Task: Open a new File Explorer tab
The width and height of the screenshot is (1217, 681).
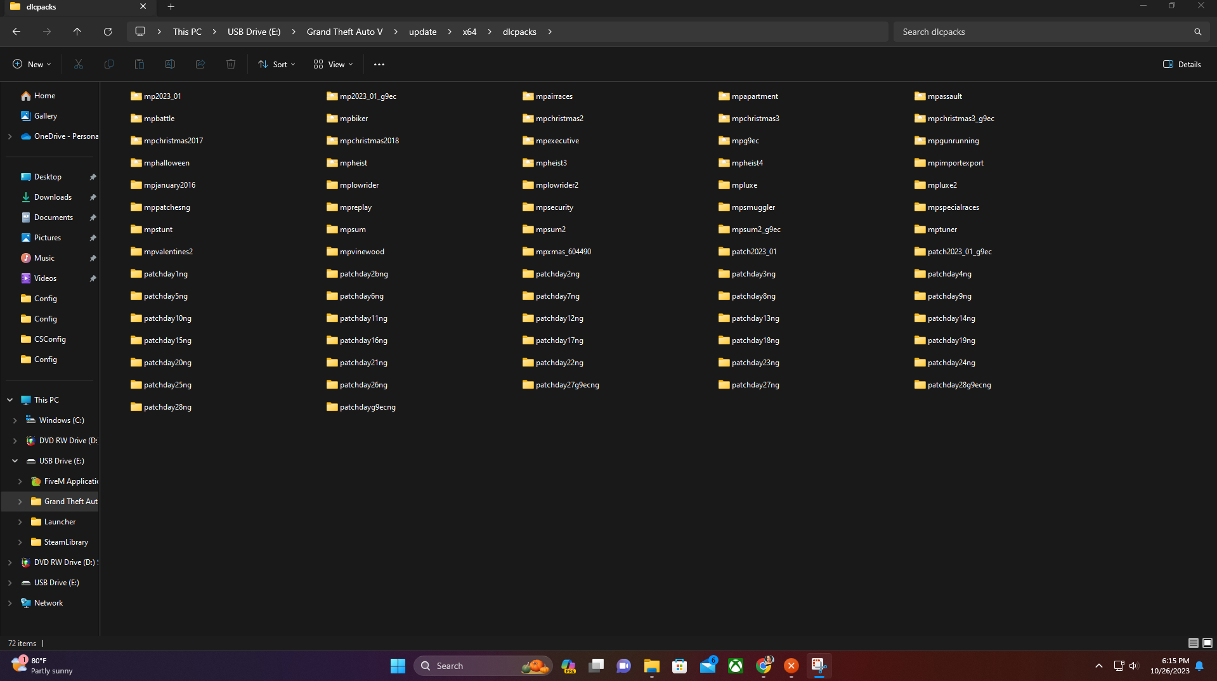Action: [171, 7]
